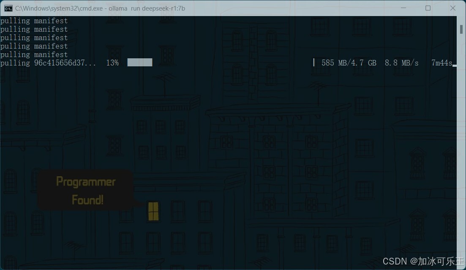Click the last 'pulling manifest' line

(x=34, y=55)
